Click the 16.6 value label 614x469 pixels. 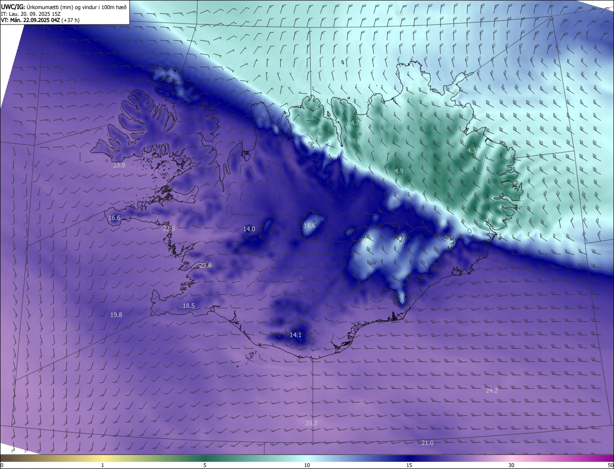(x=114, y=218)
